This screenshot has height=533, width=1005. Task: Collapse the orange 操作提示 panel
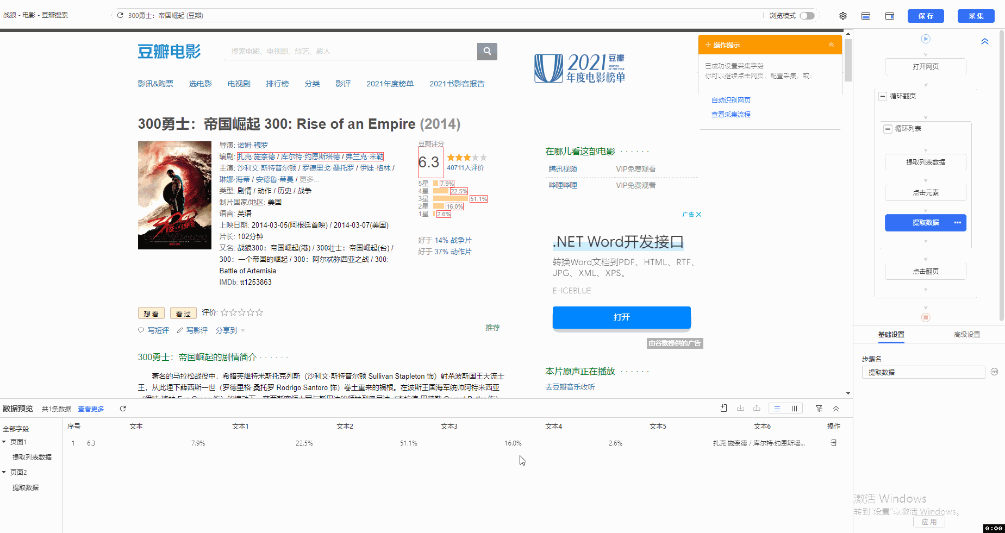[831, 45]
